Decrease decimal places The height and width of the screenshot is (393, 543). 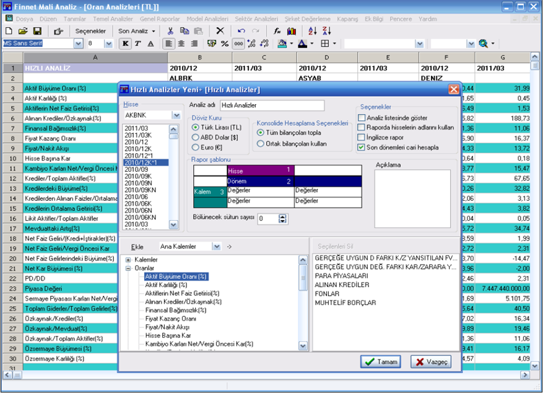(x=264, y=43)
